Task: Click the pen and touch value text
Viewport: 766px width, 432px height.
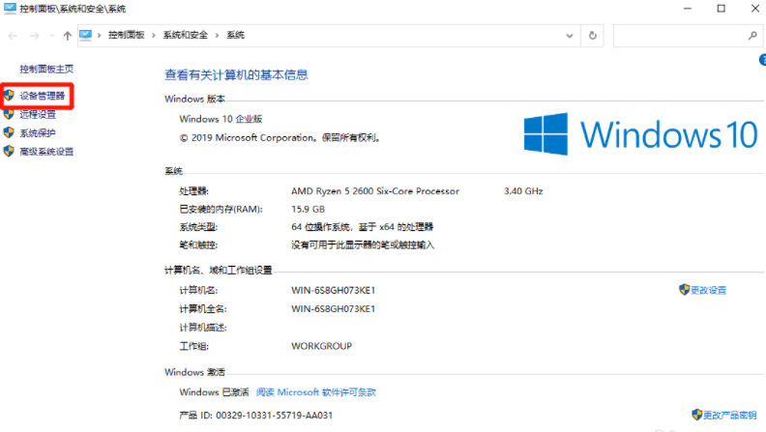Action: click(363, 245)
